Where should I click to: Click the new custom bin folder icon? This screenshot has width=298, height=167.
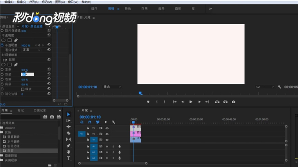(x=50, y=165)
